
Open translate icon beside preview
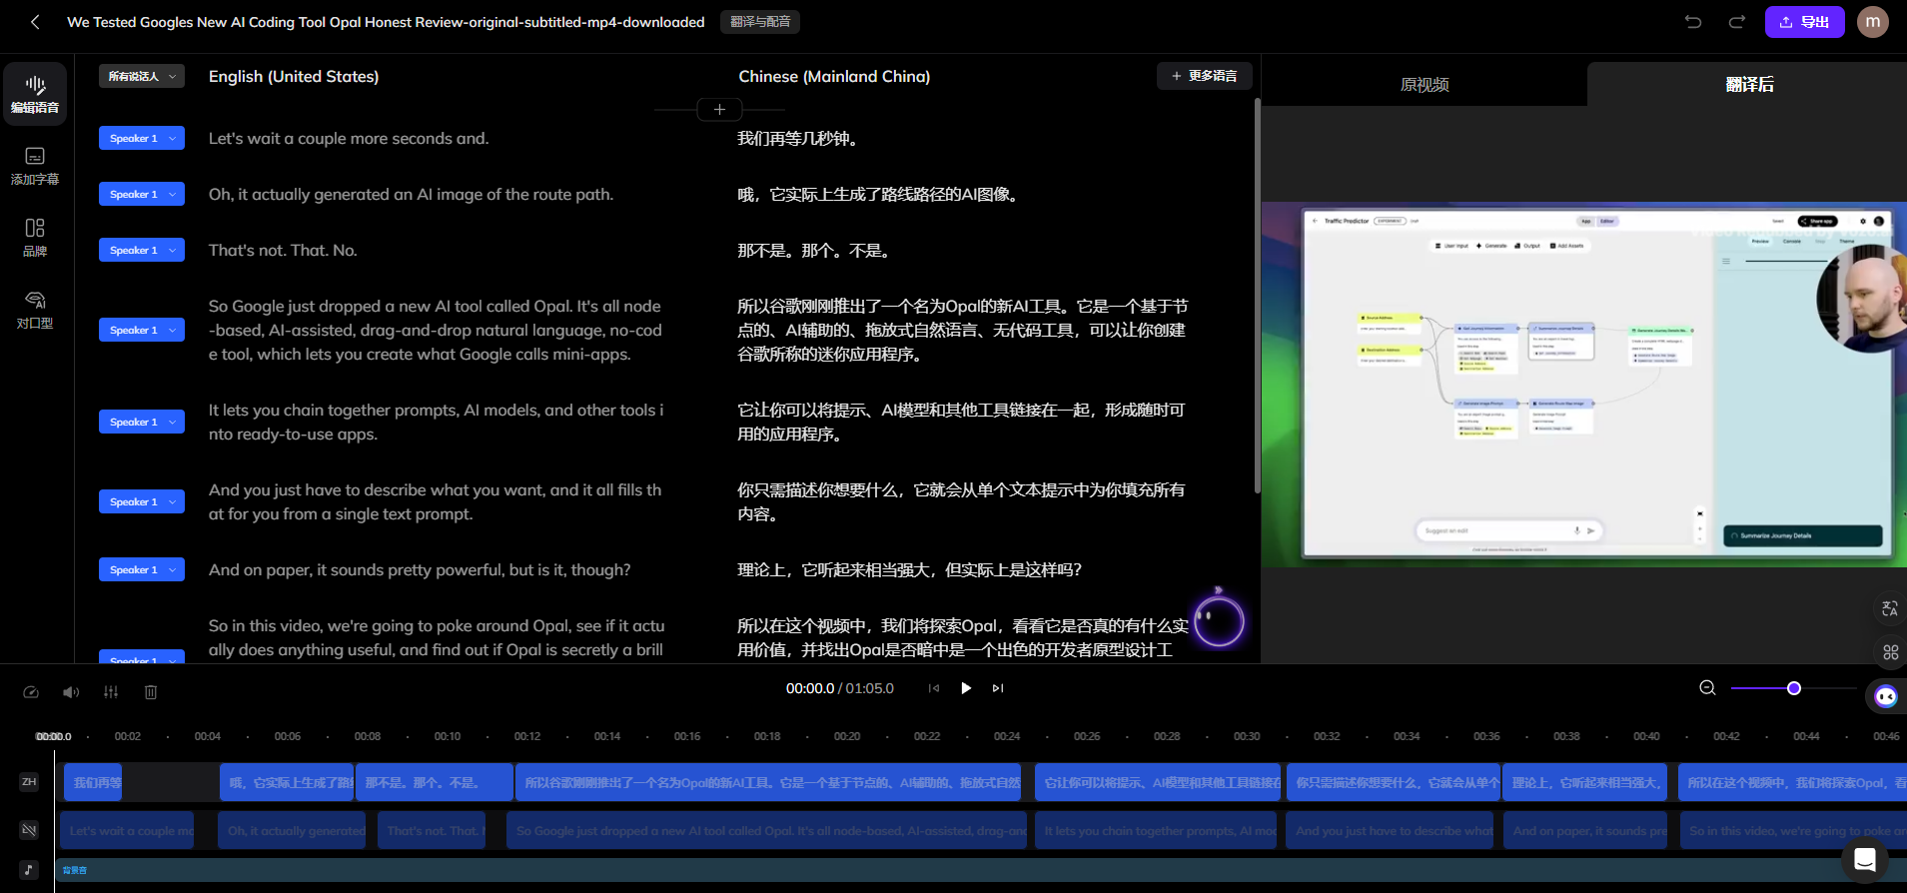point(1890,608)
